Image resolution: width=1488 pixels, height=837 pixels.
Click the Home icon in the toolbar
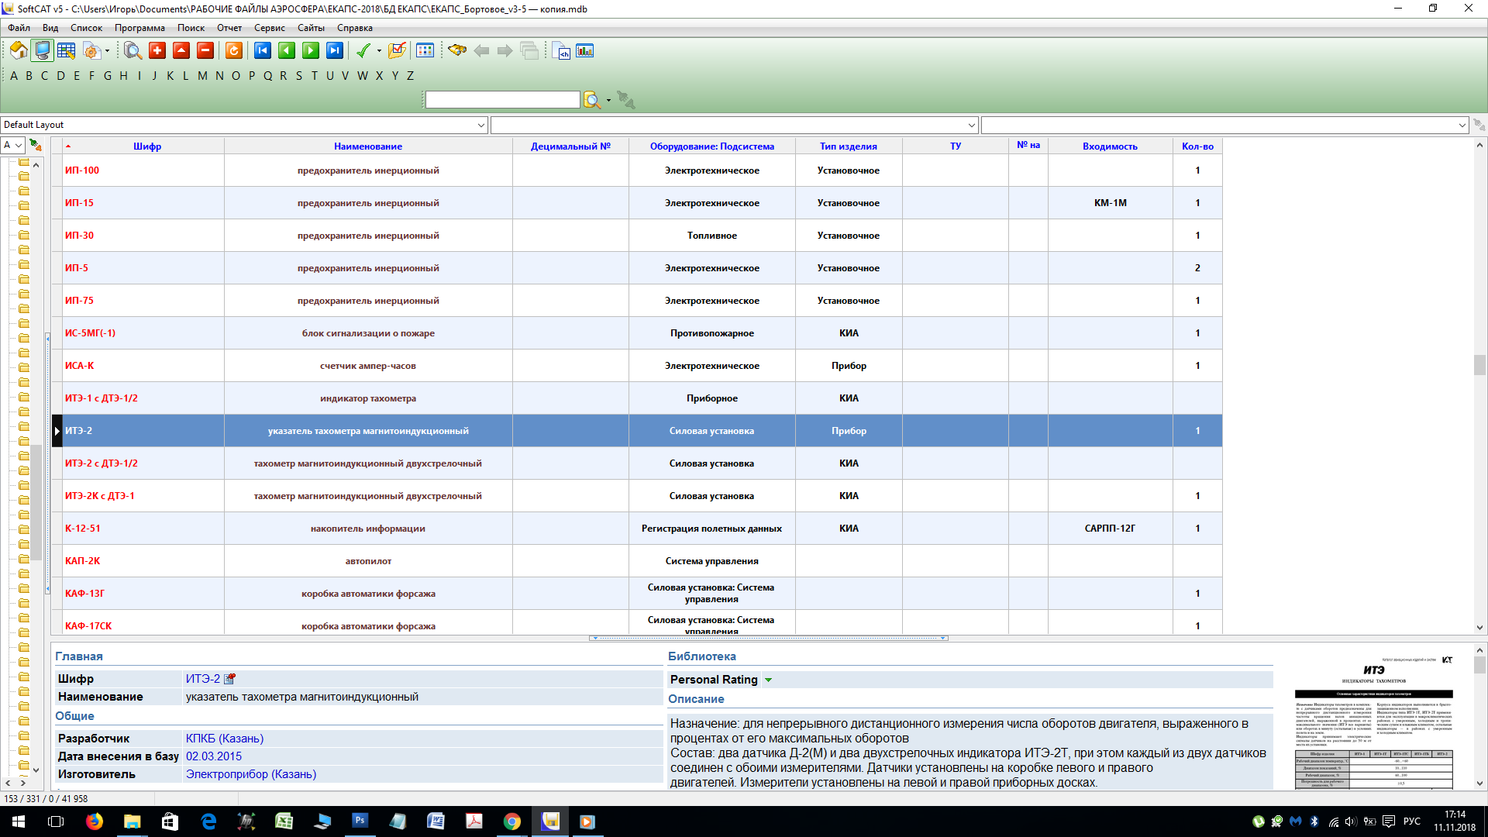(19, 51)
